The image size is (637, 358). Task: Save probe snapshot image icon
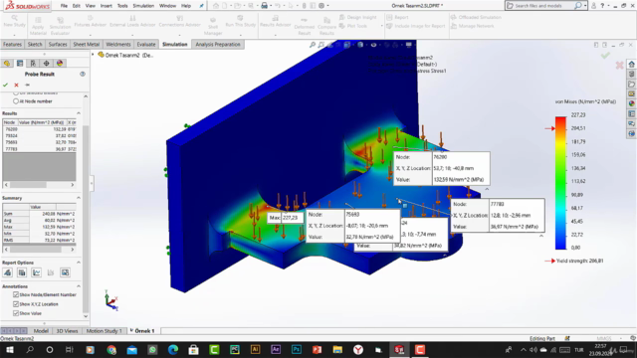tap(65, 272)
